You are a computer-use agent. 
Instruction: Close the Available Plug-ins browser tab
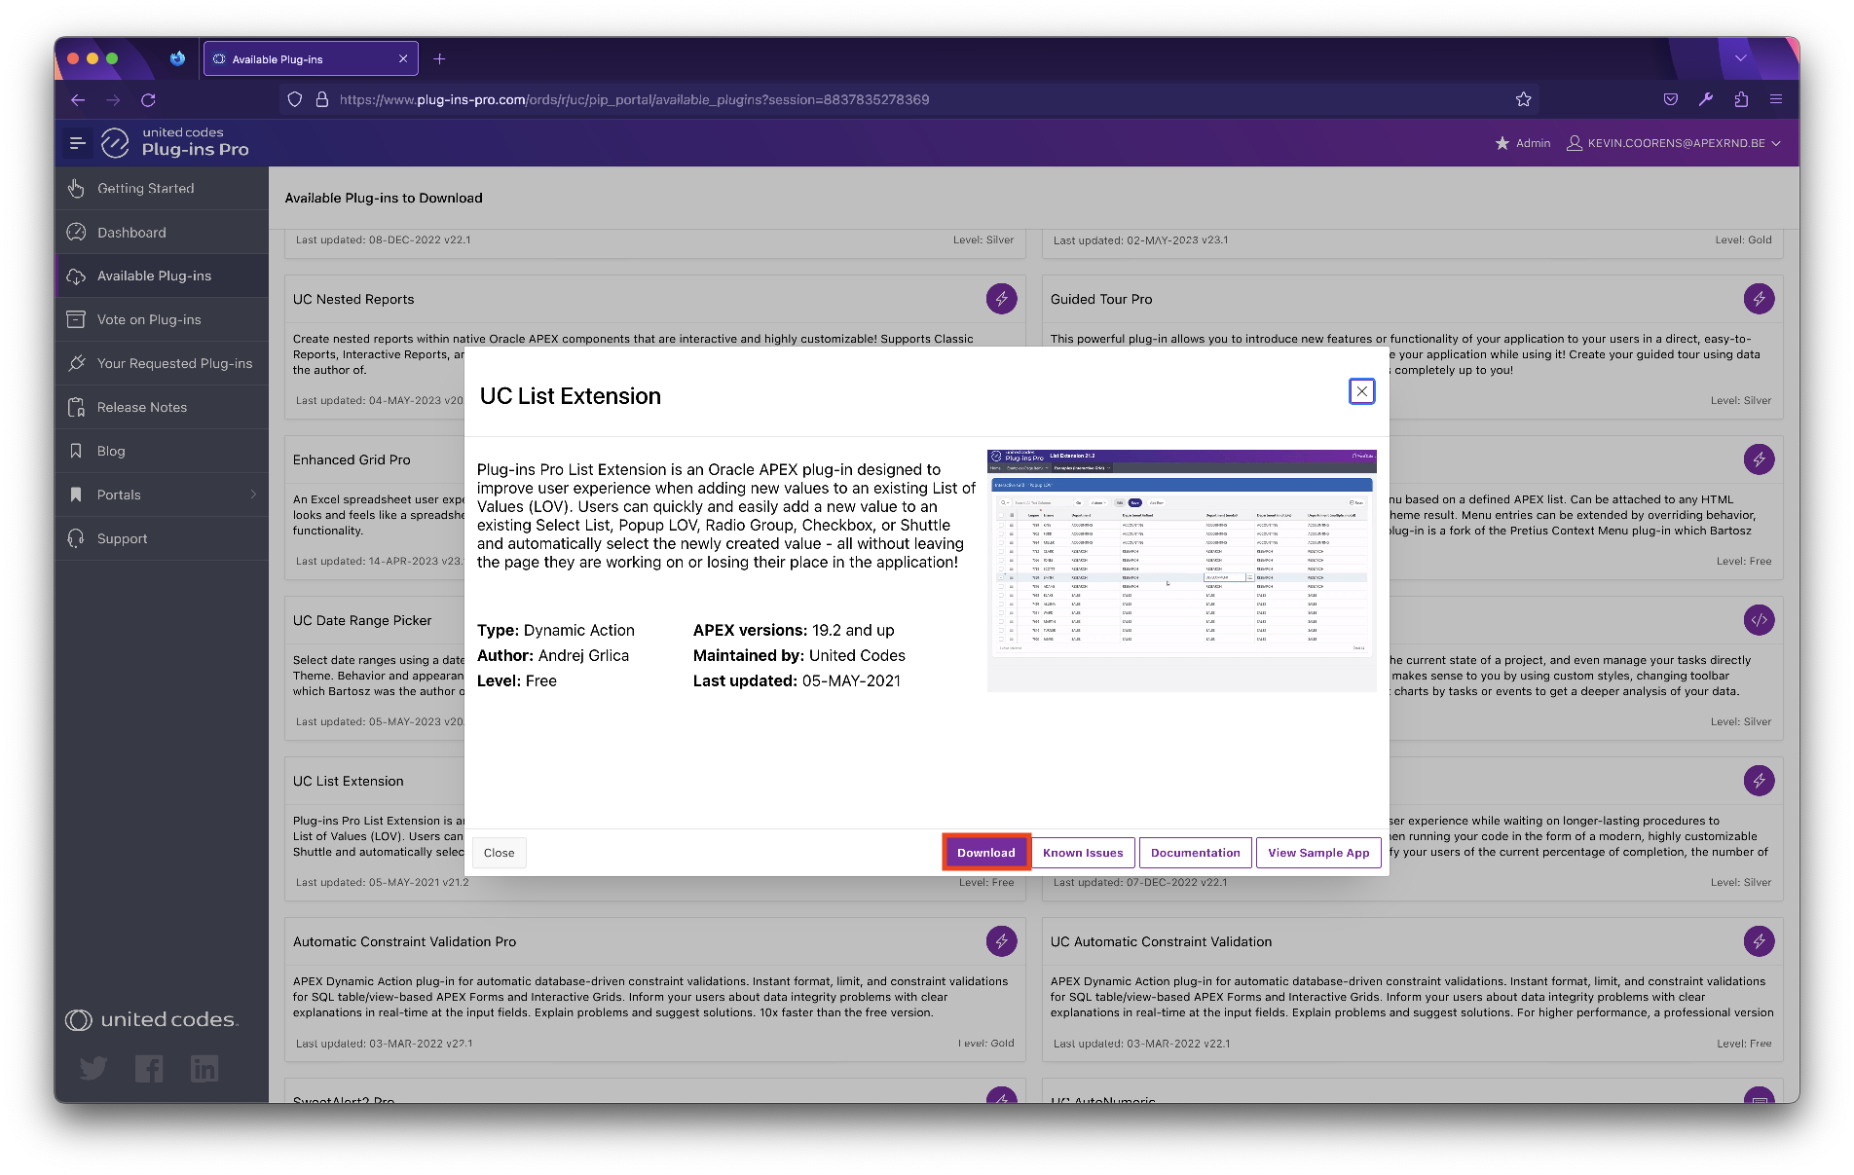click(x=403, y=59)
